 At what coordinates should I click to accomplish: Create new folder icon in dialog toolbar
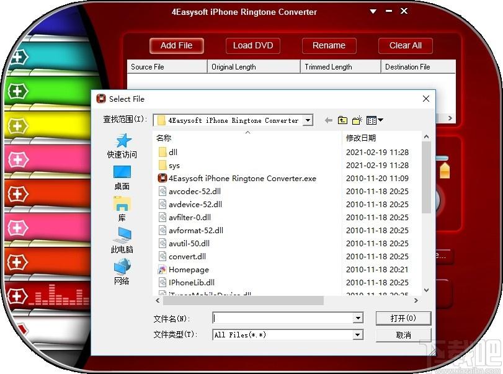tap(357, 120)
